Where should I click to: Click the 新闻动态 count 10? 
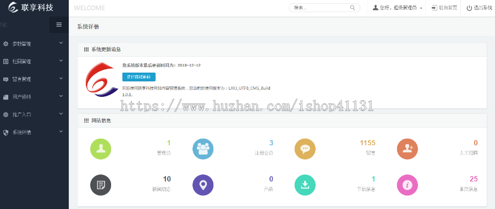[x=167, y=179]
